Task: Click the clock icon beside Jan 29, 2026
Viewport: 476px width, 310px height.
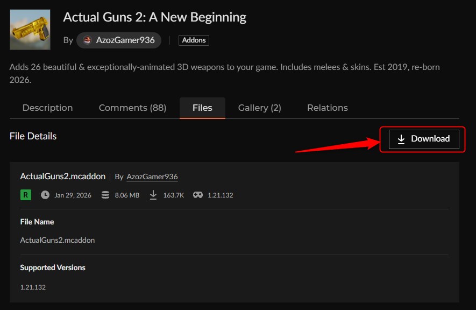Action: click(x=45, y=195)
